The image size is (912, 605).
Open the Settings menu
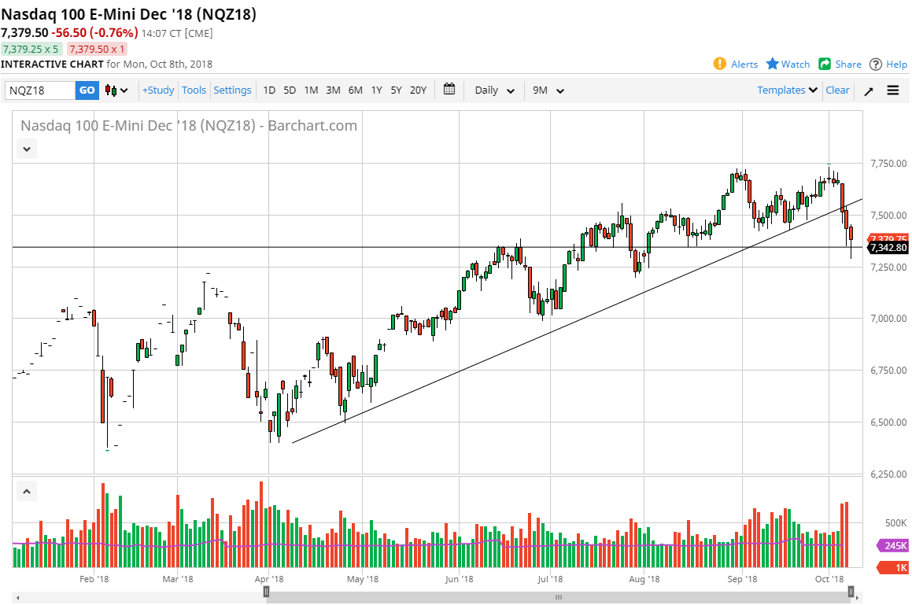232,90
